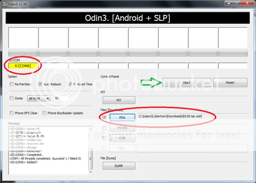Click the DUMP button under File [Dump]

119,166
